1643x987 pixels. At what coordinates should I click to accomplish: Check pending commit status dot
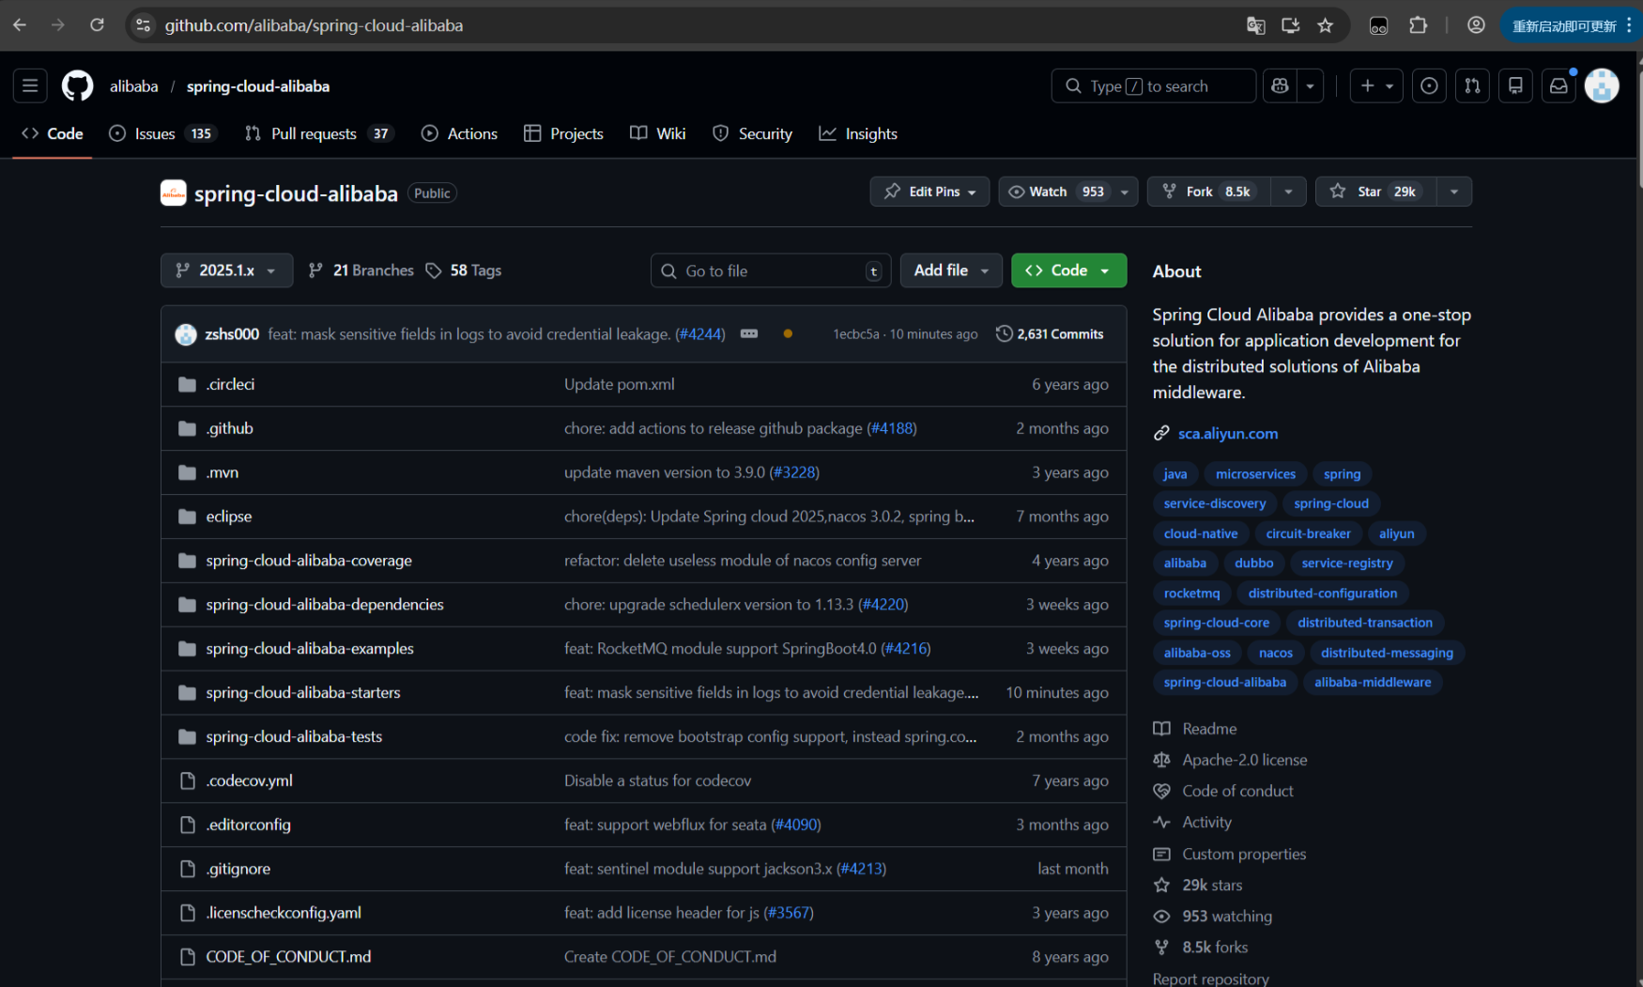tap(788, 334)
